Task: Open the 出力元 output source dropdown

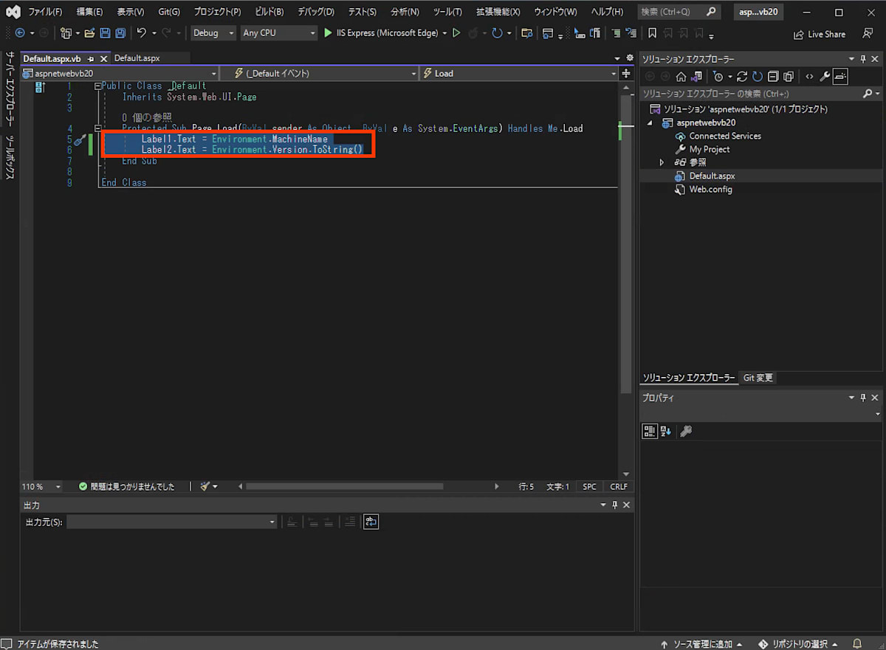Action: point(171,522)
